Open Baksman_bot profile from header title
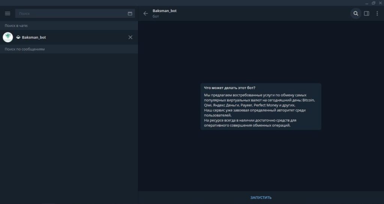 165,11
